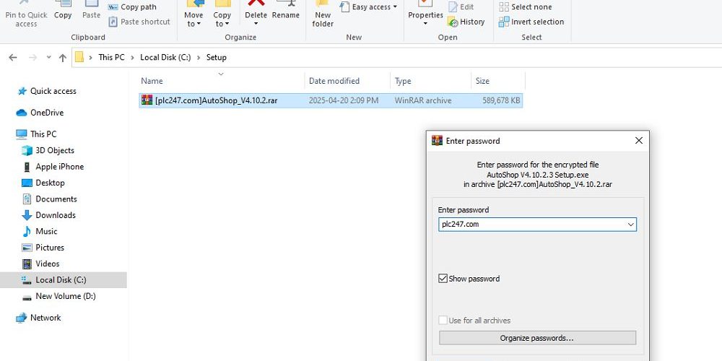
Task: Expand chevron after This PC breadcrumb
Action: pos(132,58)
